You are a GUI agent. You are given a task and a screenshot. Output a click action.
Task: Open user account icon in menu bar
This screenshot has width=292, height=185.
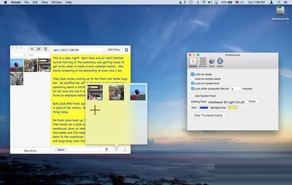click(x=272, y=2)
